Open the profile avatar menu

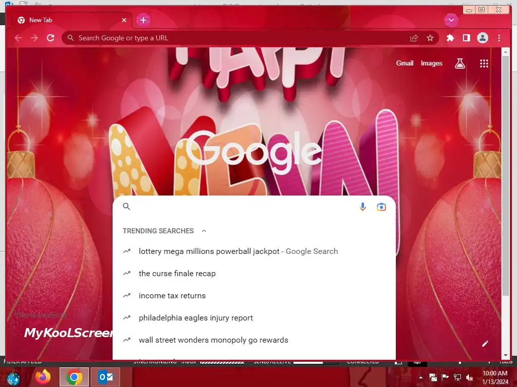coord(482,38)
